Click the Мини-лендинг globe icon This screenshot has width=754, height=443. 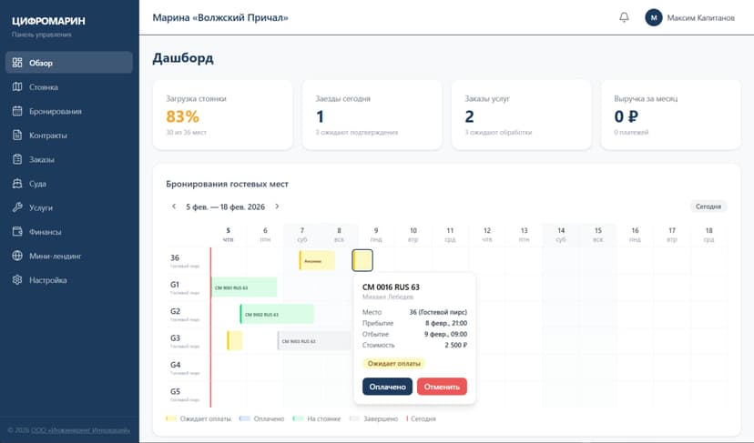point(17,257)
